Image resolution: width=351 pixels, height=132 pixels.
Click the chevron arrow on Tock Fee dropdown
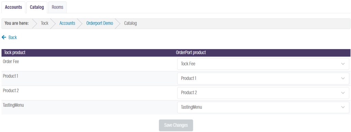(x=343, y=64)
